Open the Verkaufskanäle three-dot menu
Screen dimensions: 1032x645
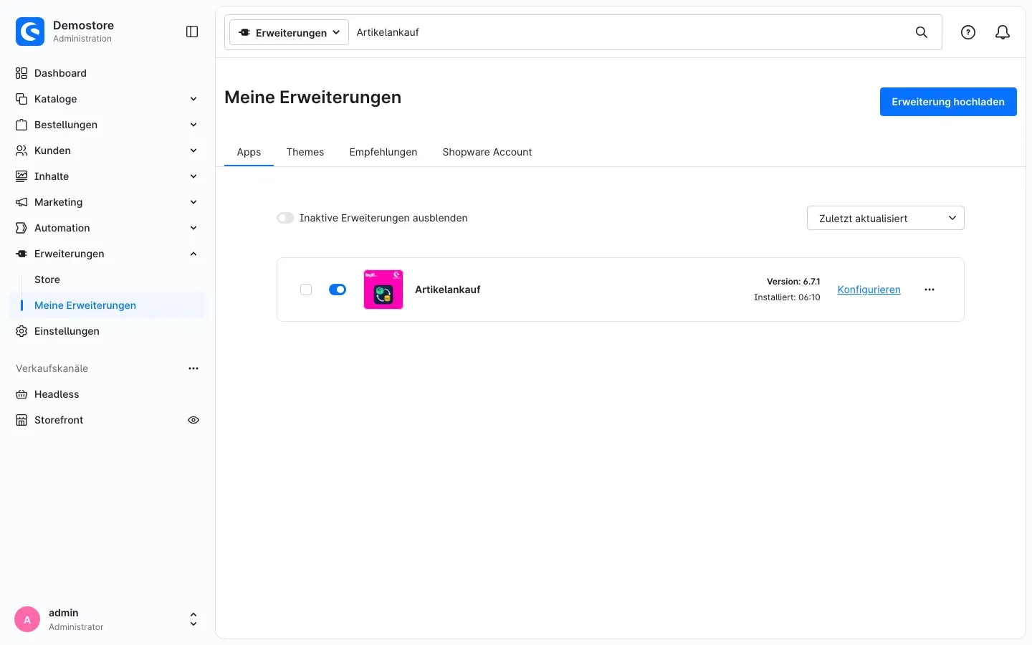(193, 368)
